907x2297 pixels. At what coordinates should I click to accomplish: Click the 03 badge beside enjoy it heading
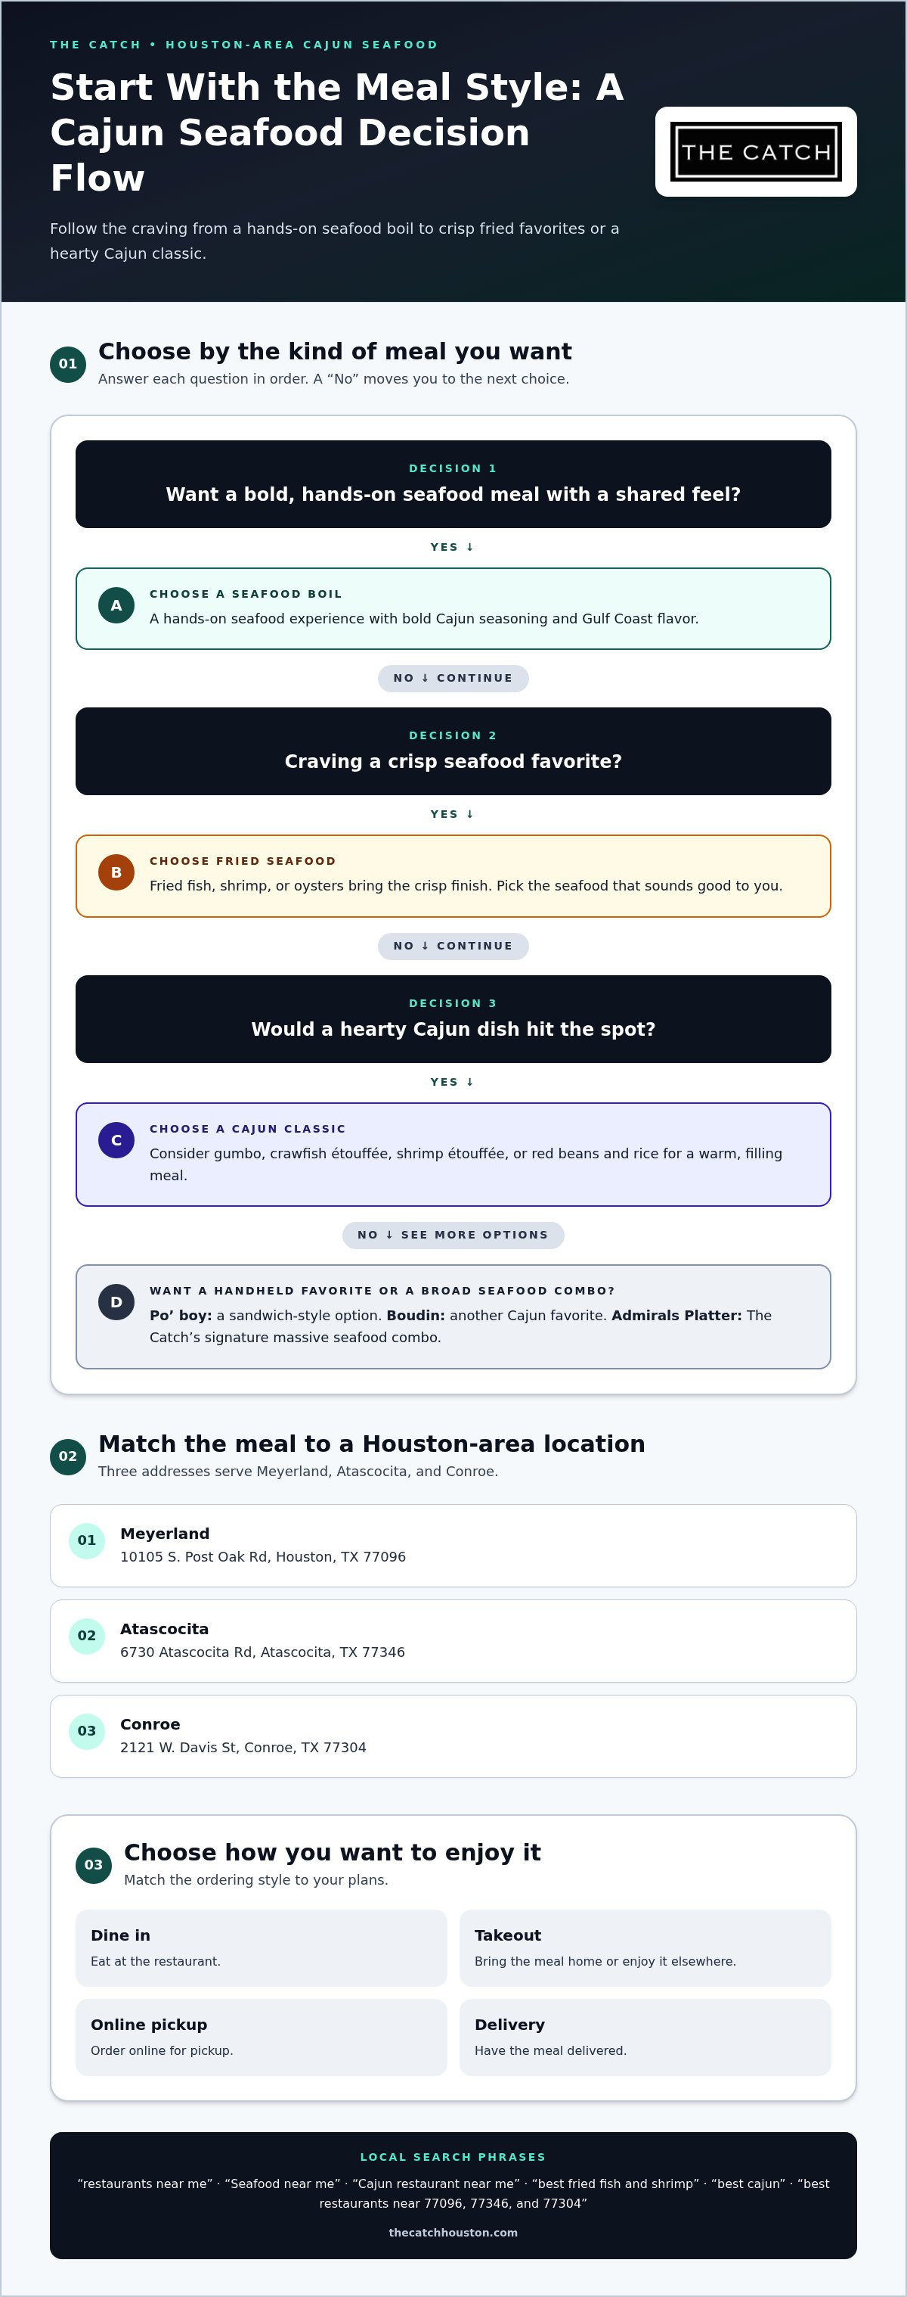point(94,1864)
